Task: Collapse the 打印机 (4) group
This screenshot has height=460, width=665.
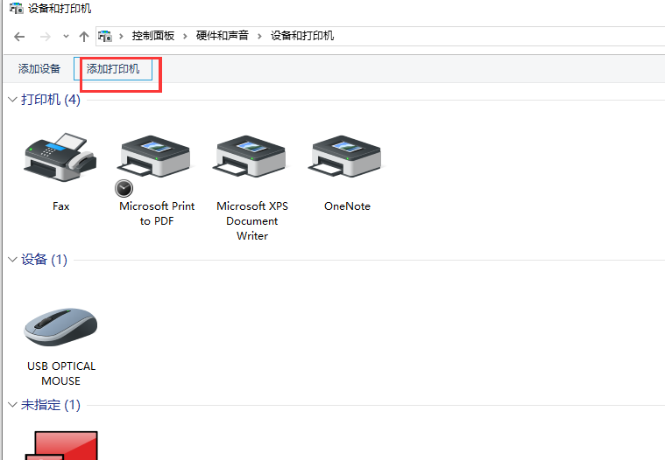Action: 13,100
